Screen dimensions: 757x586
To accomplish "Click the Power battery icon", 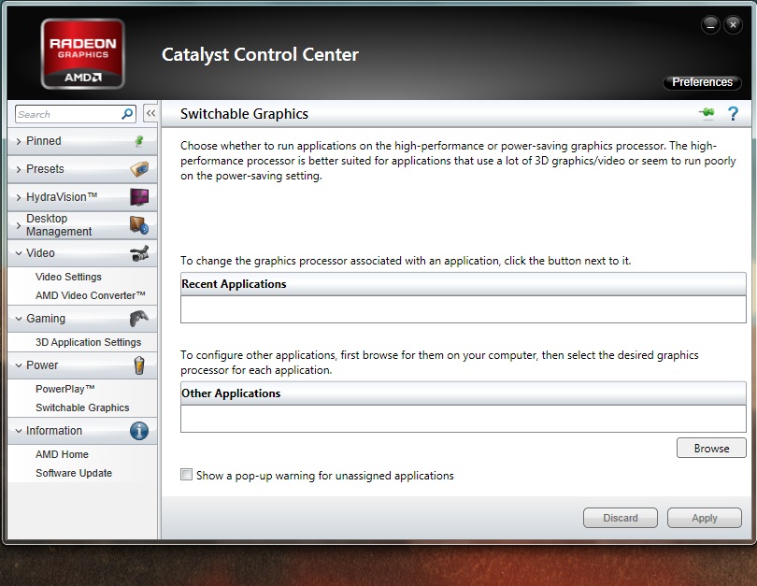I will click(139, 365).
